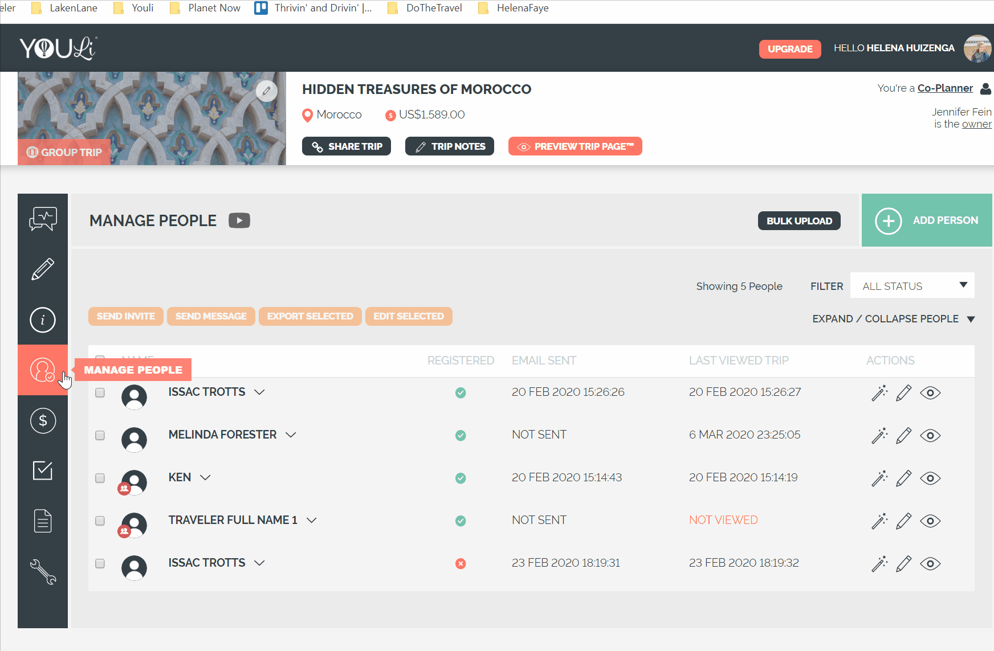Open the Thrivin' and Drivin' Trello bookmark

(313, 8)
